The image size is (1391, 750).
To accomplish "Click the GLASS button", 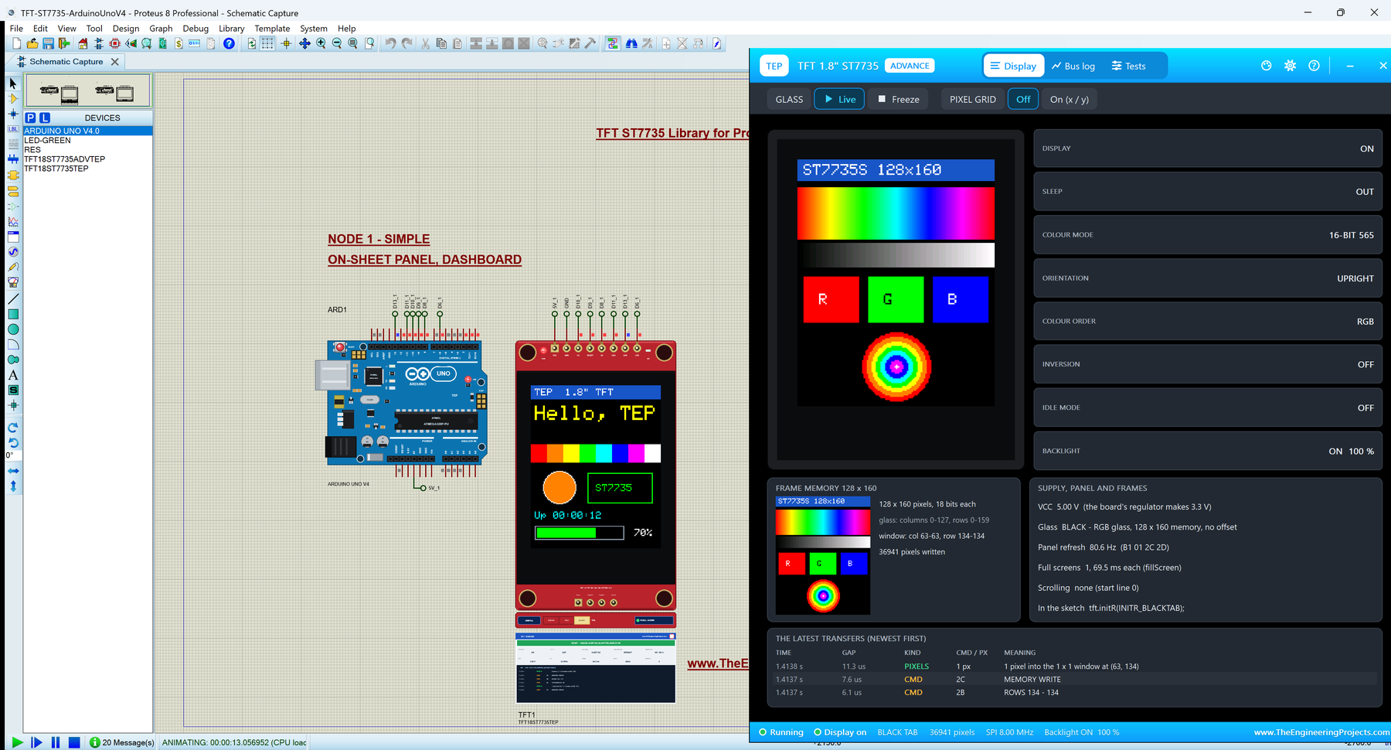I will pyautogui.click(x=789, y=99).
